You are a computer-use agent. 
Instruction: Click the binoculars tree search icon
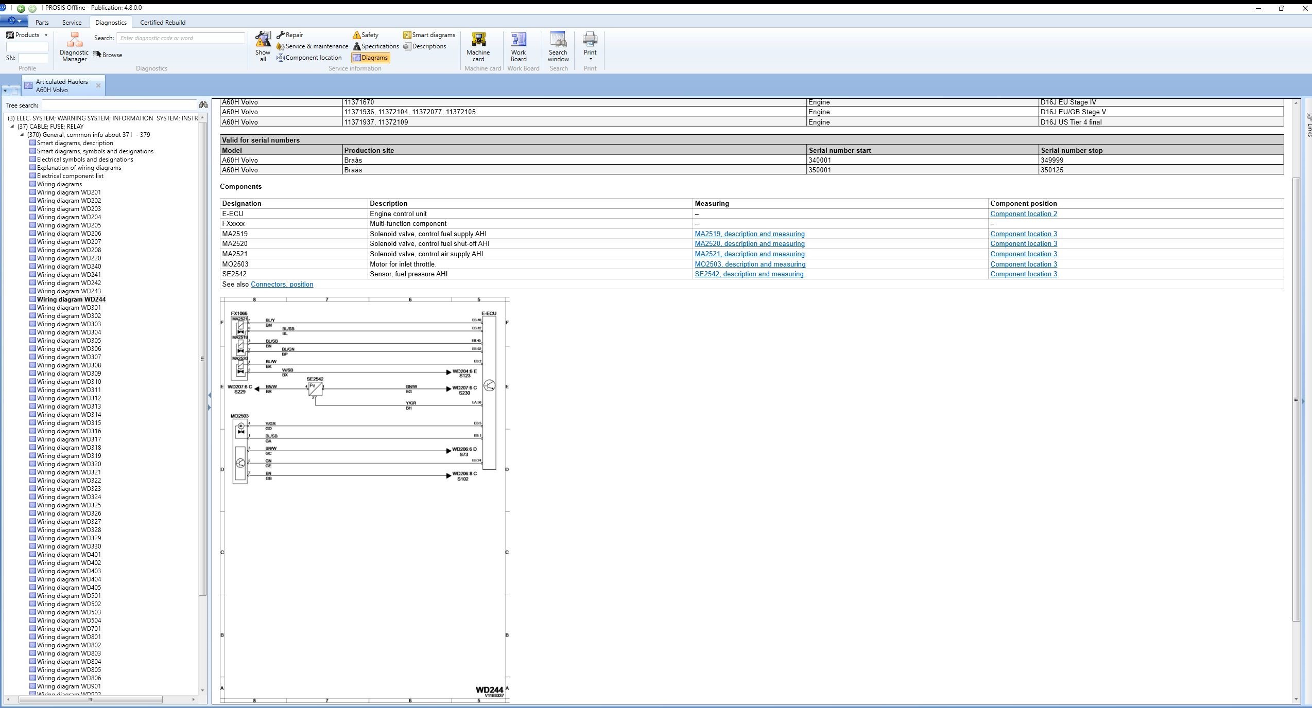(203, 105)
